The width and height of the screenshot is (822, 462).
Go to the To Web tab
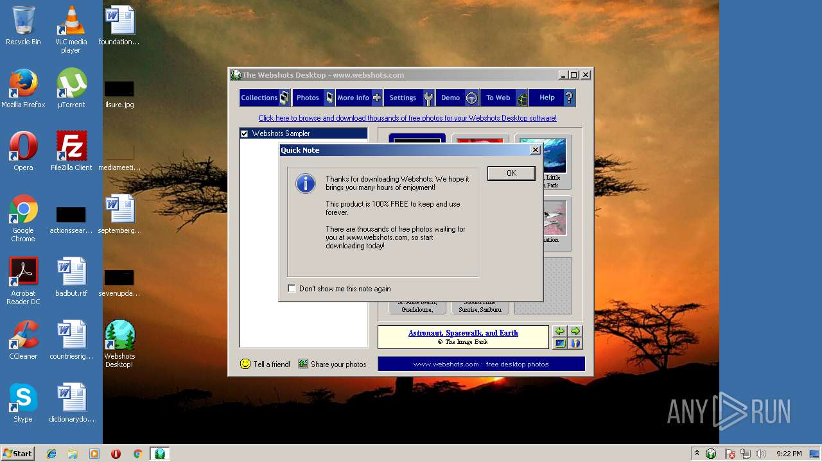click(x=504, y=98)
